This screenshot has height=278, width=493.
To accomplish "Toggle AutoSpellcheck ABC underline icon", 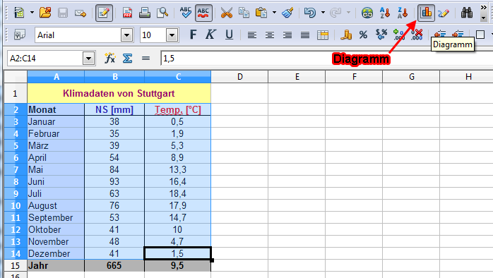I will pyautogui.click(x=203, y=13).
